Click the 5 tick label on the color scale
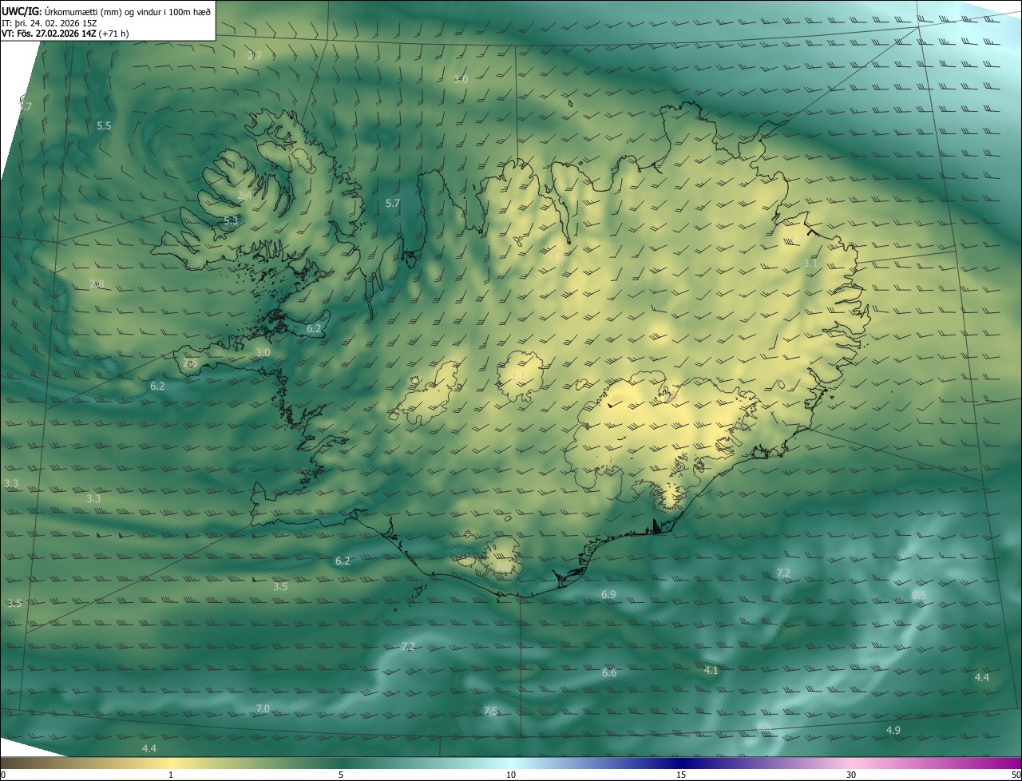This screenshot has width=1022, height=781. (x=341, y=775)
